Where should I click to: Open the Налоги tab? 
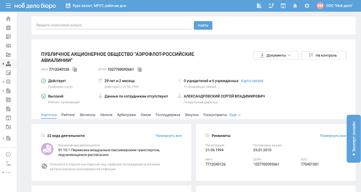[106, 115]
